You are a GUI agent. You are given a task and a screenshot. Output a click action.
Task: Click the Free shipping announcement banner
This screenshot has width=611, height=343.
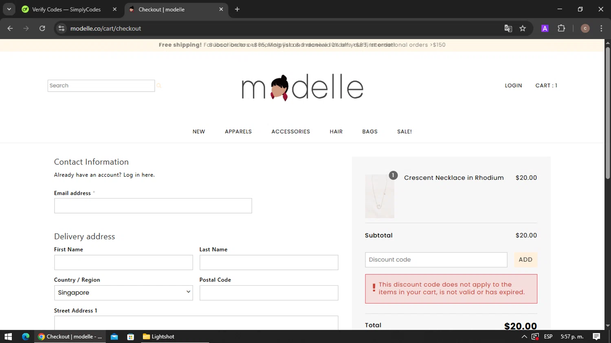[x=302, y=45]
